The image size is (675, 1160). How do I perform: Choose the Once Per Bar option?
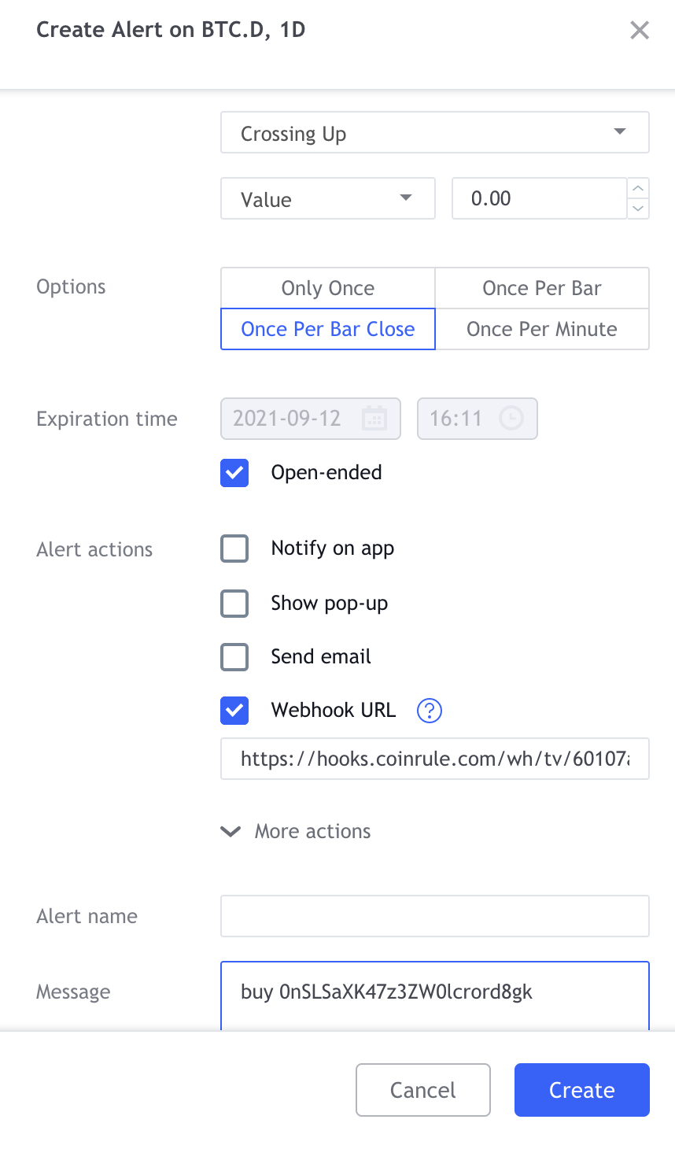click(x=542, y=288)
